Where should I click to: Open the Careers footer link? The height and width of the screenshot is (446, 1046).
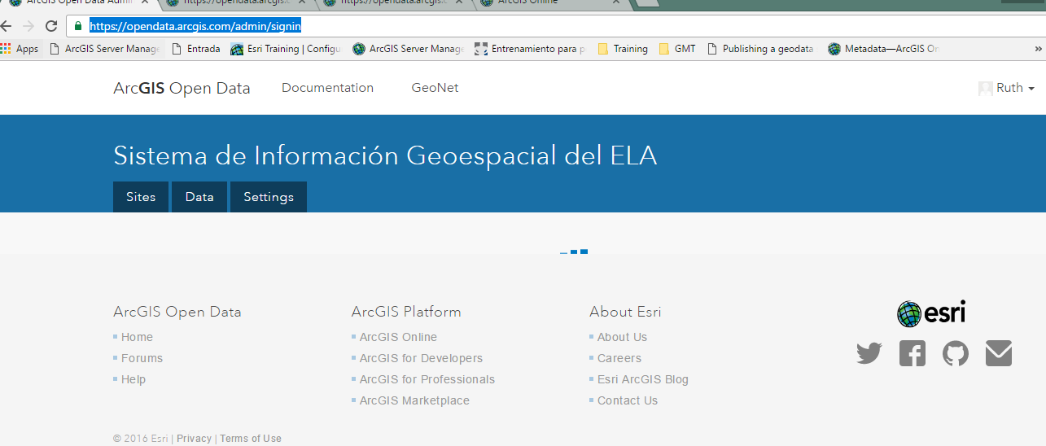pos(619,358)
